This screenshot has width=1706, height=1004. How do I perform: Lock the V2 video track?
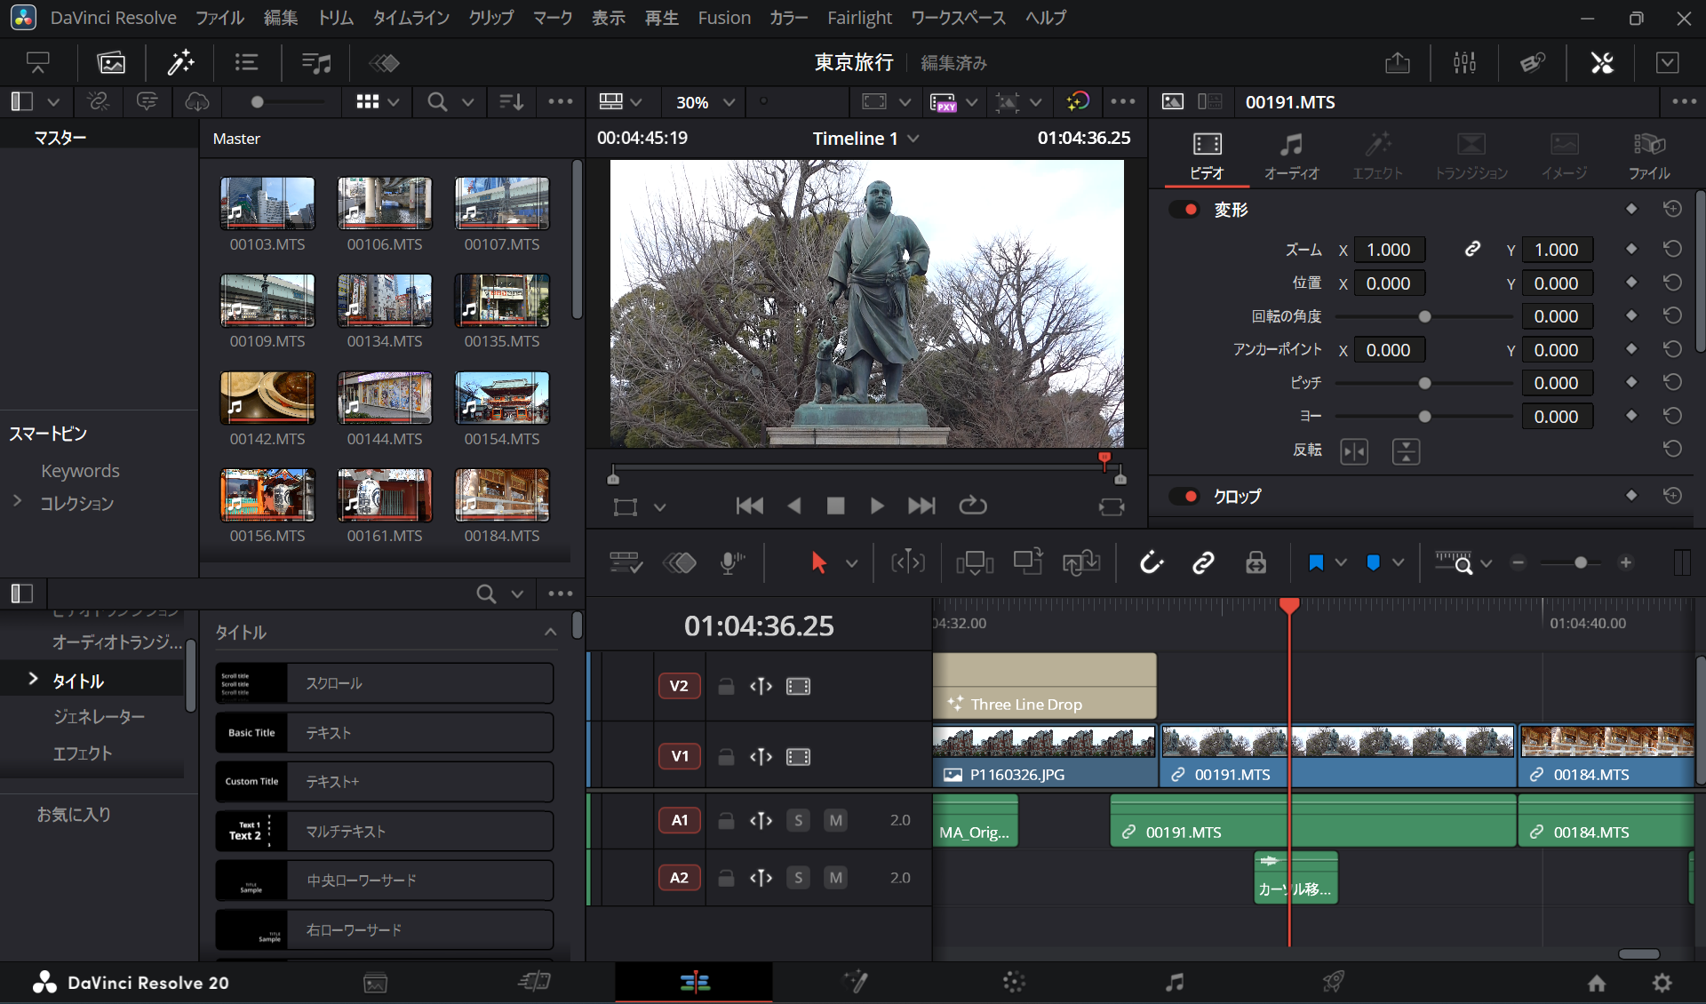(x=726, y=686)
